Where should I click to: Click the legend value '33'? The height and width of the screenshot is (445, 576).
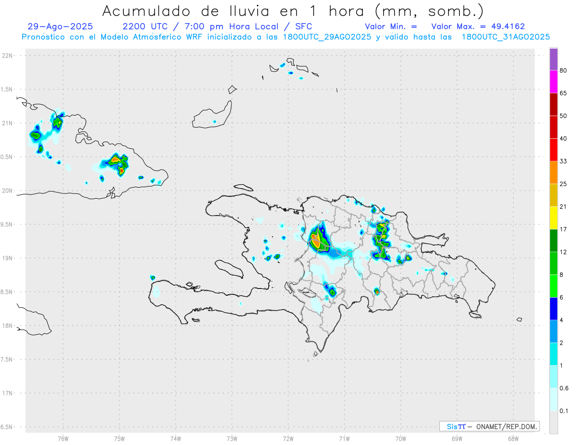coord(564,161)
